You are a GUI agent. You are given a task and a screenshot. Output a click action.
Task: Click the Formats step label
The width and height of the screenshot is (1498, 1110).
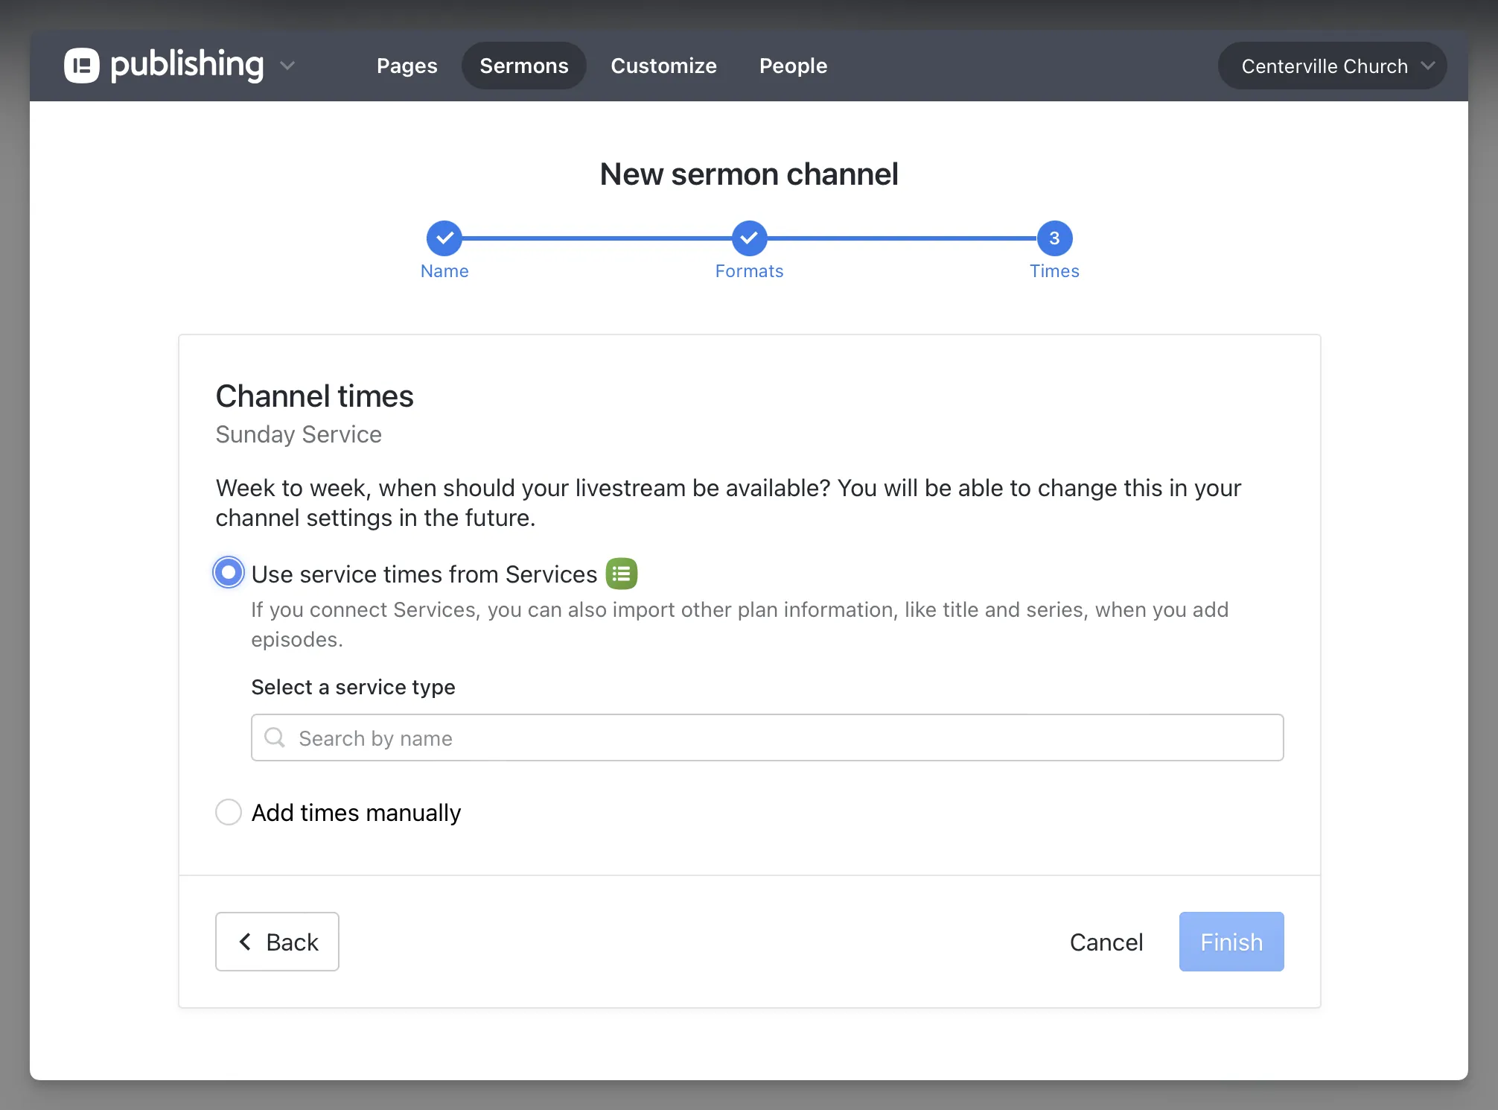749,271
